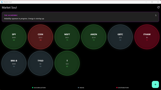Select the BRK-B bubble
161x90 pixels.
pos(14,63)
